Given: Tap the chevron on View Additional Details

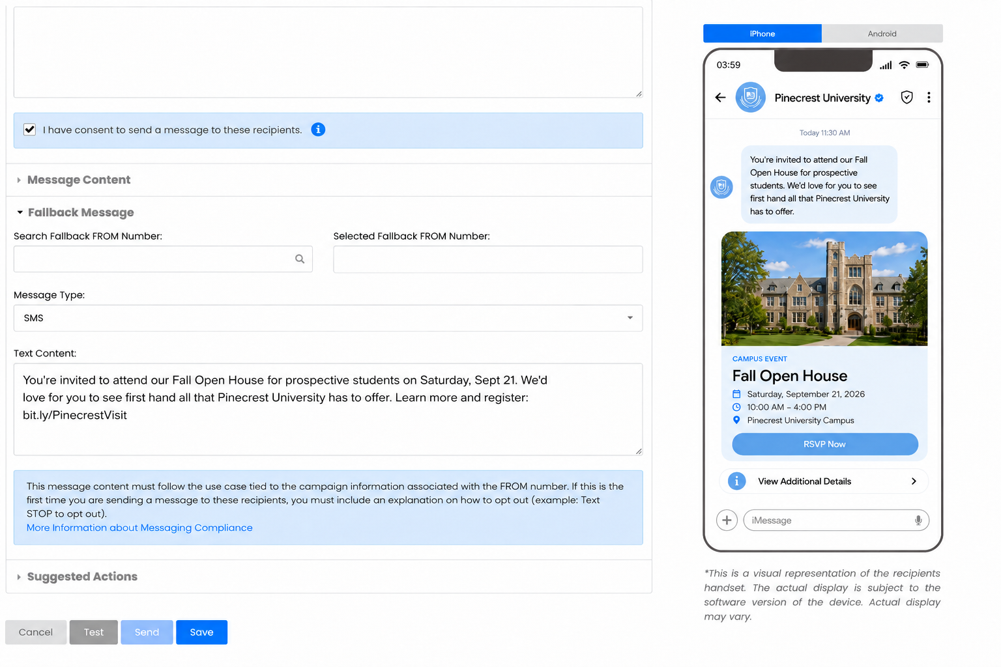Looking at the screenshot, I should point(914,481).
